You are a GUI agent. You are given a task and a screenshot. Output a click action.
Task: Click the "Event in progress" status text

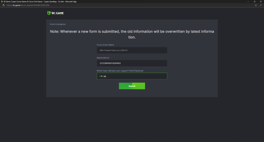tap(58, 24)
